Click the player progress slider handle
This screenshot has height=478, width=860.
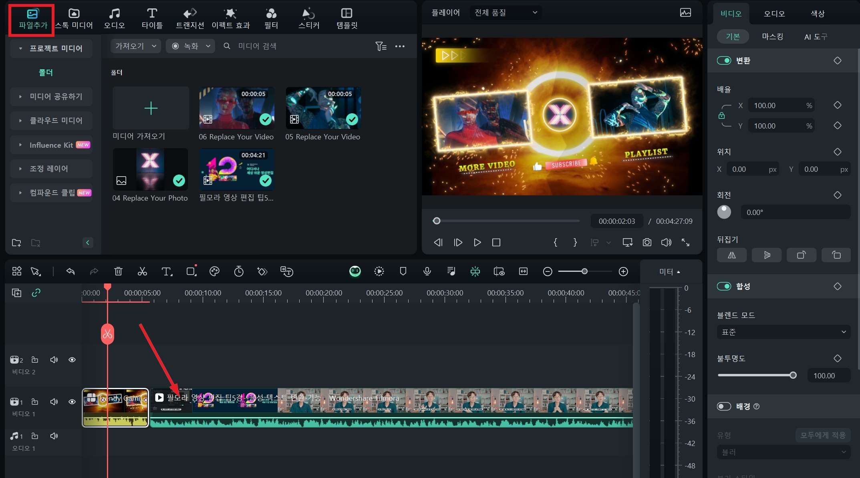tap(437, 221)
